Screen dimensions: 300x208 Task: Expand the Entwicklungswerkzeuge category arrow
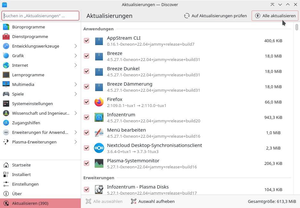point(76,46)
